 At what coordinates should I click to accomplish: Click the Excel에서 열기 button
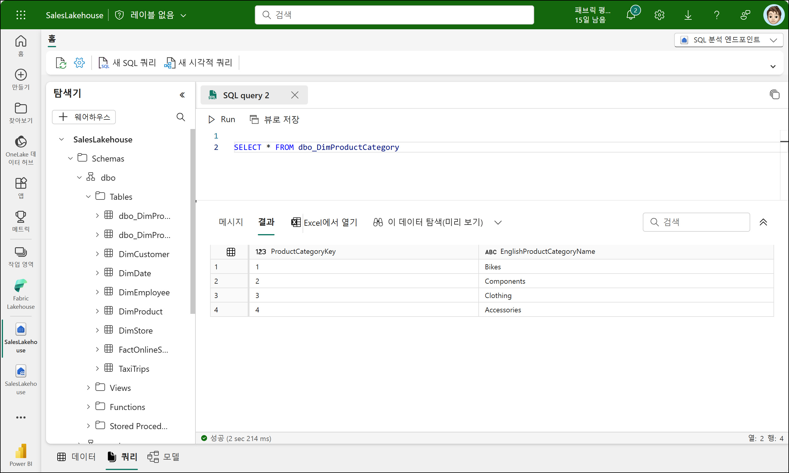324,222
